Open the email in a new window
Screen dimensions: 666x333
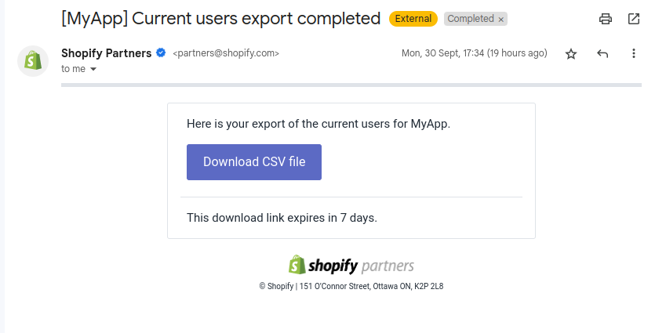[x=634, y=19]
